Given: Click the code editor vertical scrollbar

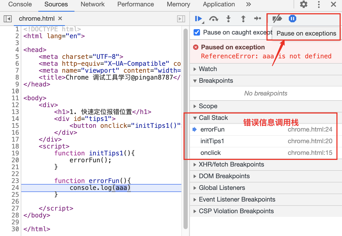Looking at the screenshot, I should (186, 128).
